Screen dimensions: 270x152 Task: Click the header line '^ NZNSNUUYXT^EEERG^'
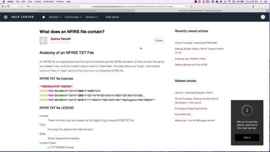(56, 87)
